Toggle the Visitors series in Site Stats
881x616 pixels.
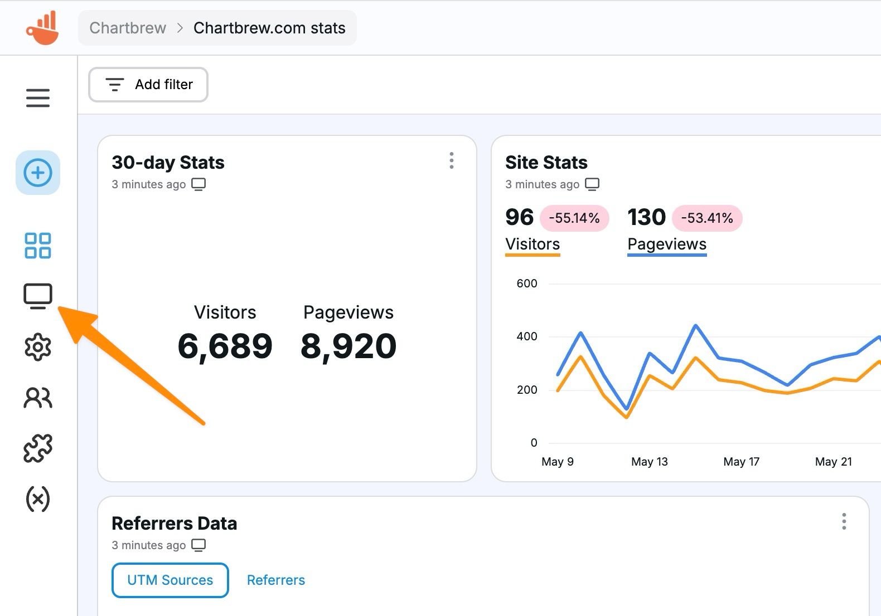click(533, 245)
